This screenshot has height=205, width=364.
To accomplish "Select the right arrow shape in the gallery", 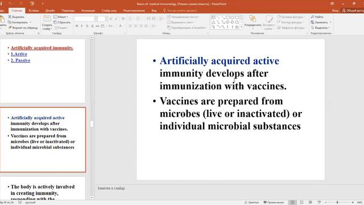I will click(227, 22).
